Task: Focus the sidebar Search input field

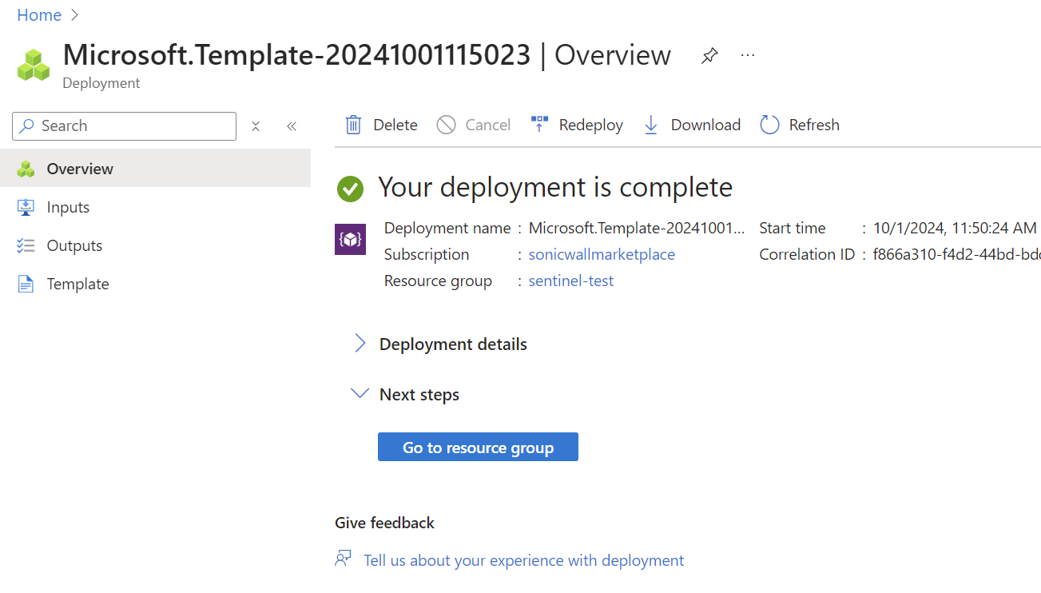Action: (125, 126)
